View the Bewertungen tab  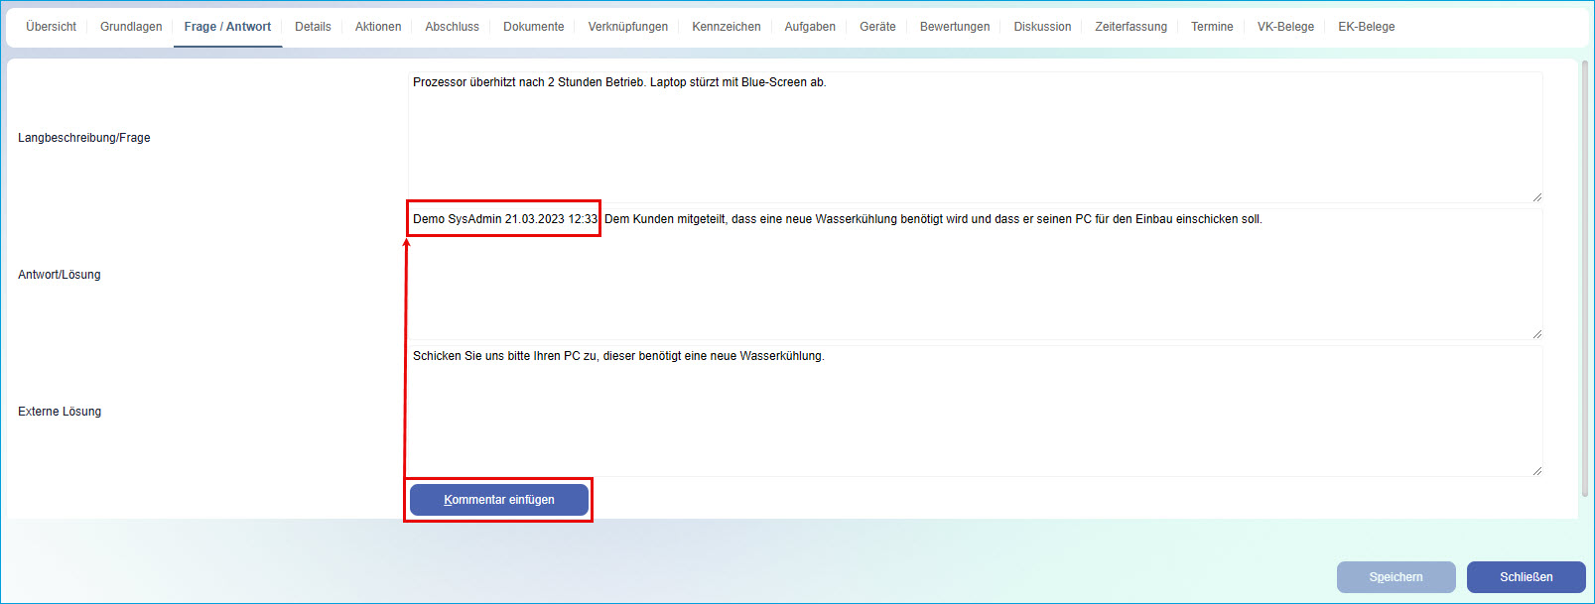(x=954, y=27)
